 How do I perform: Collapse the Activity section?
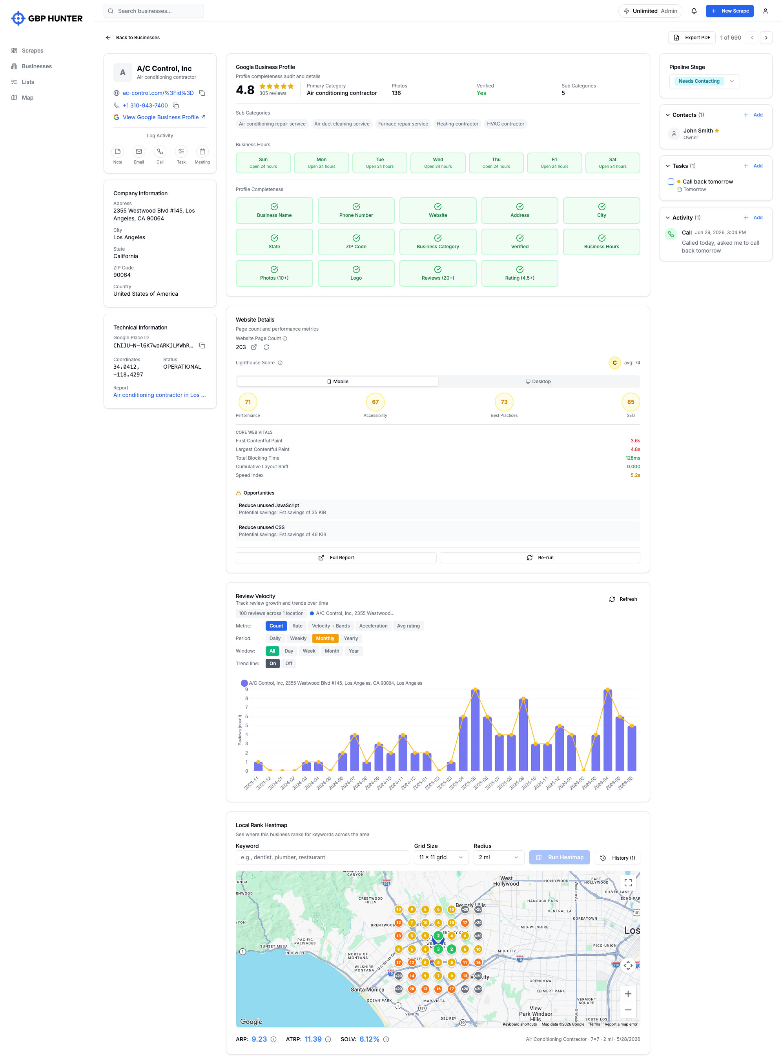[667, 218]
